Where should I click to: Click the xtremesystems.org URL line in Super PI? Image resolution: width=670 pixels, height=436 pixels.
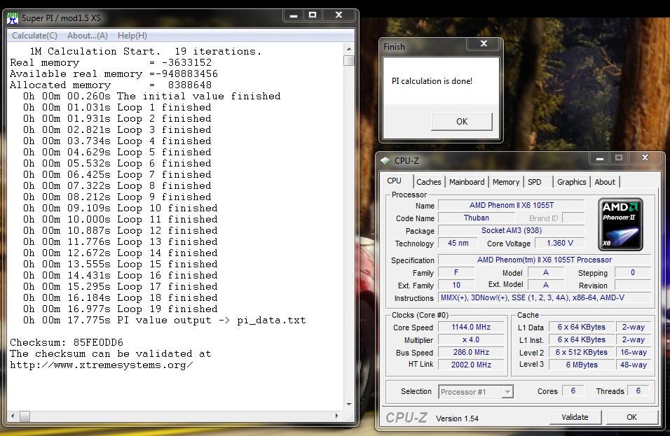tap(102, 365)
